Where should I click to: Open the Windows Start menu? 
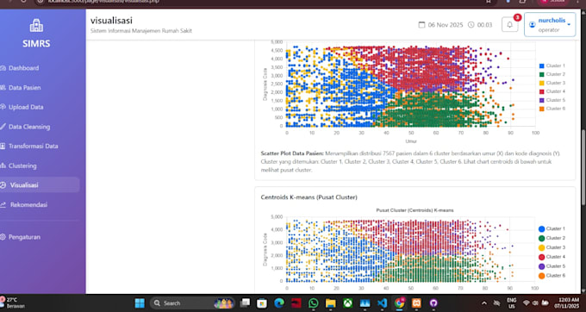click(x=140, y=303)
